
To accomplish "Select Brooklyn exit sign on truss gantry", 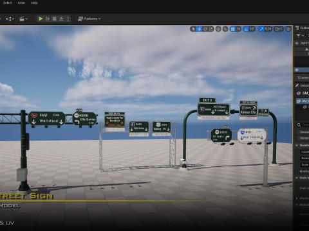I will (x=115, y=121).
